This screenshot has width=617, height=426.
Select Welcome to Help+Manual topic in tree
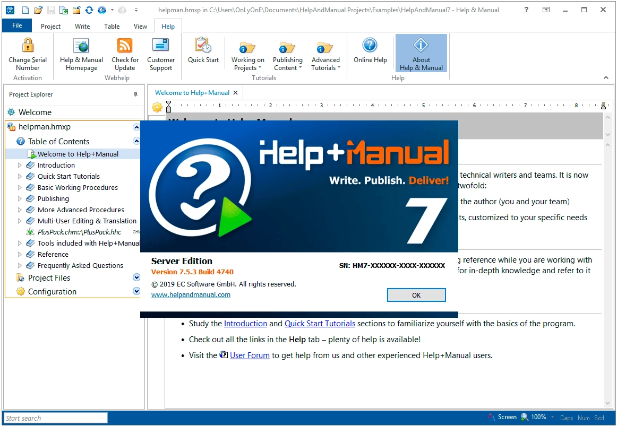tap(78, 154)
